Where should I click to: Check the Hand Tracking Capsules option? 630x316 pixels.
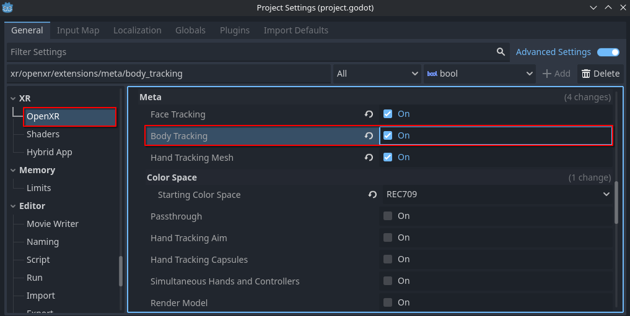click(x=388, y=259)
